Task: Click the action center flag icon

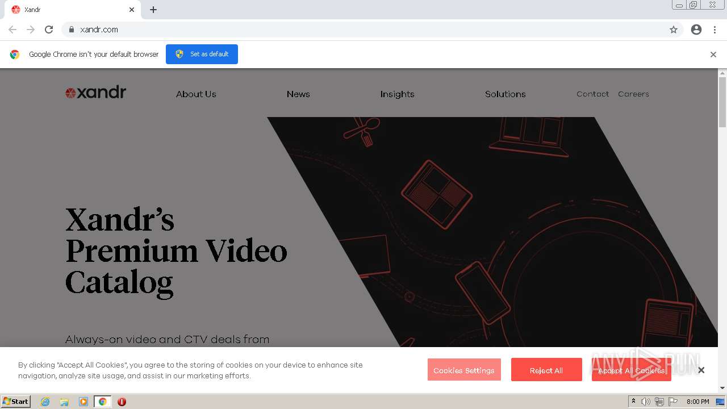Action: tap(673, 402)
